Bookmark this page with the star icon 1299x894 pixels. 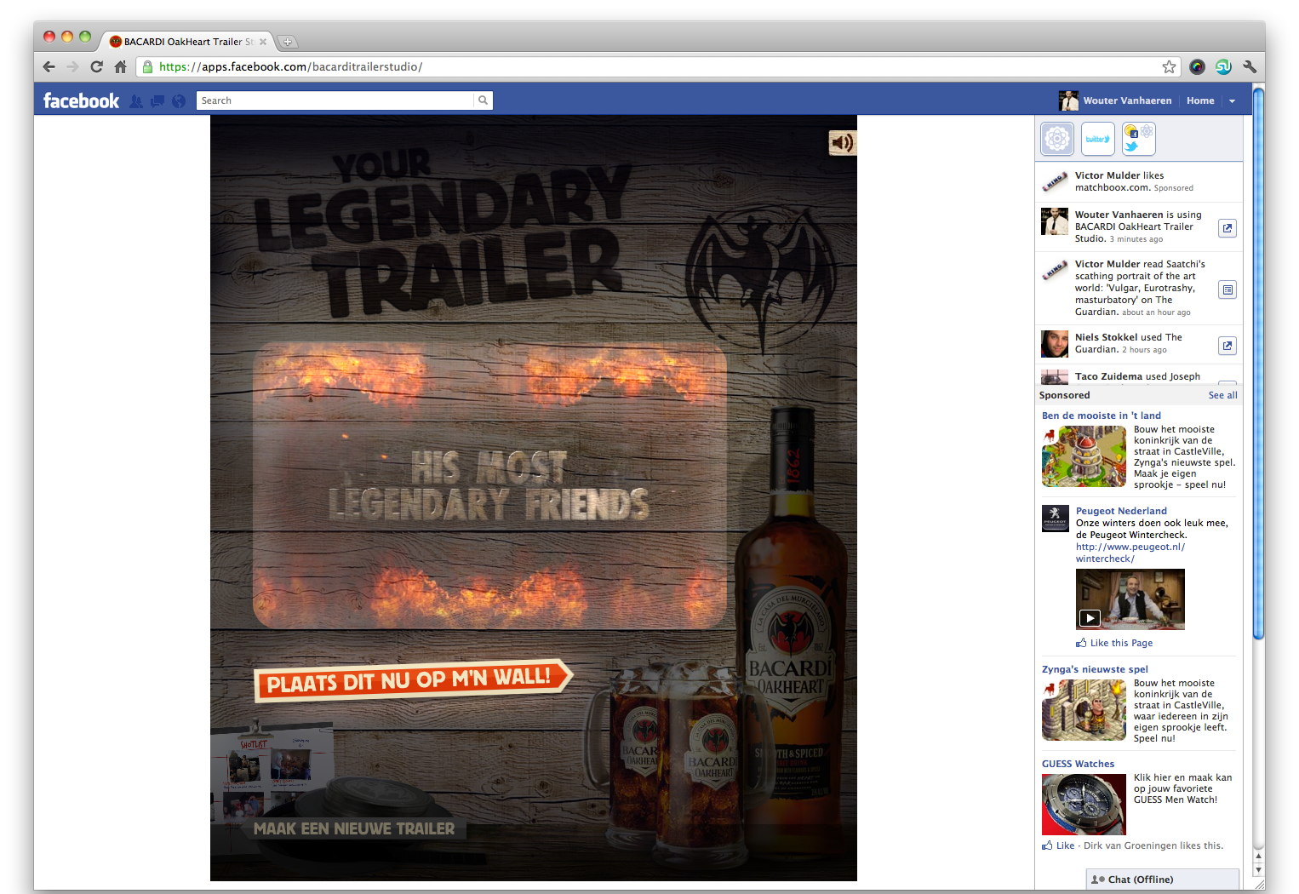coord(1169,66)
